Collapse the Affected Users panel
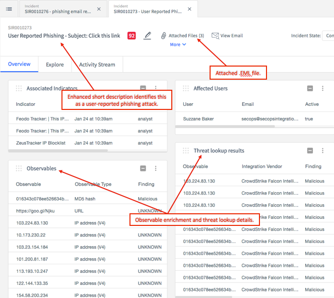The width and height of the screenshot is (334, 298). tap(310, 88)
